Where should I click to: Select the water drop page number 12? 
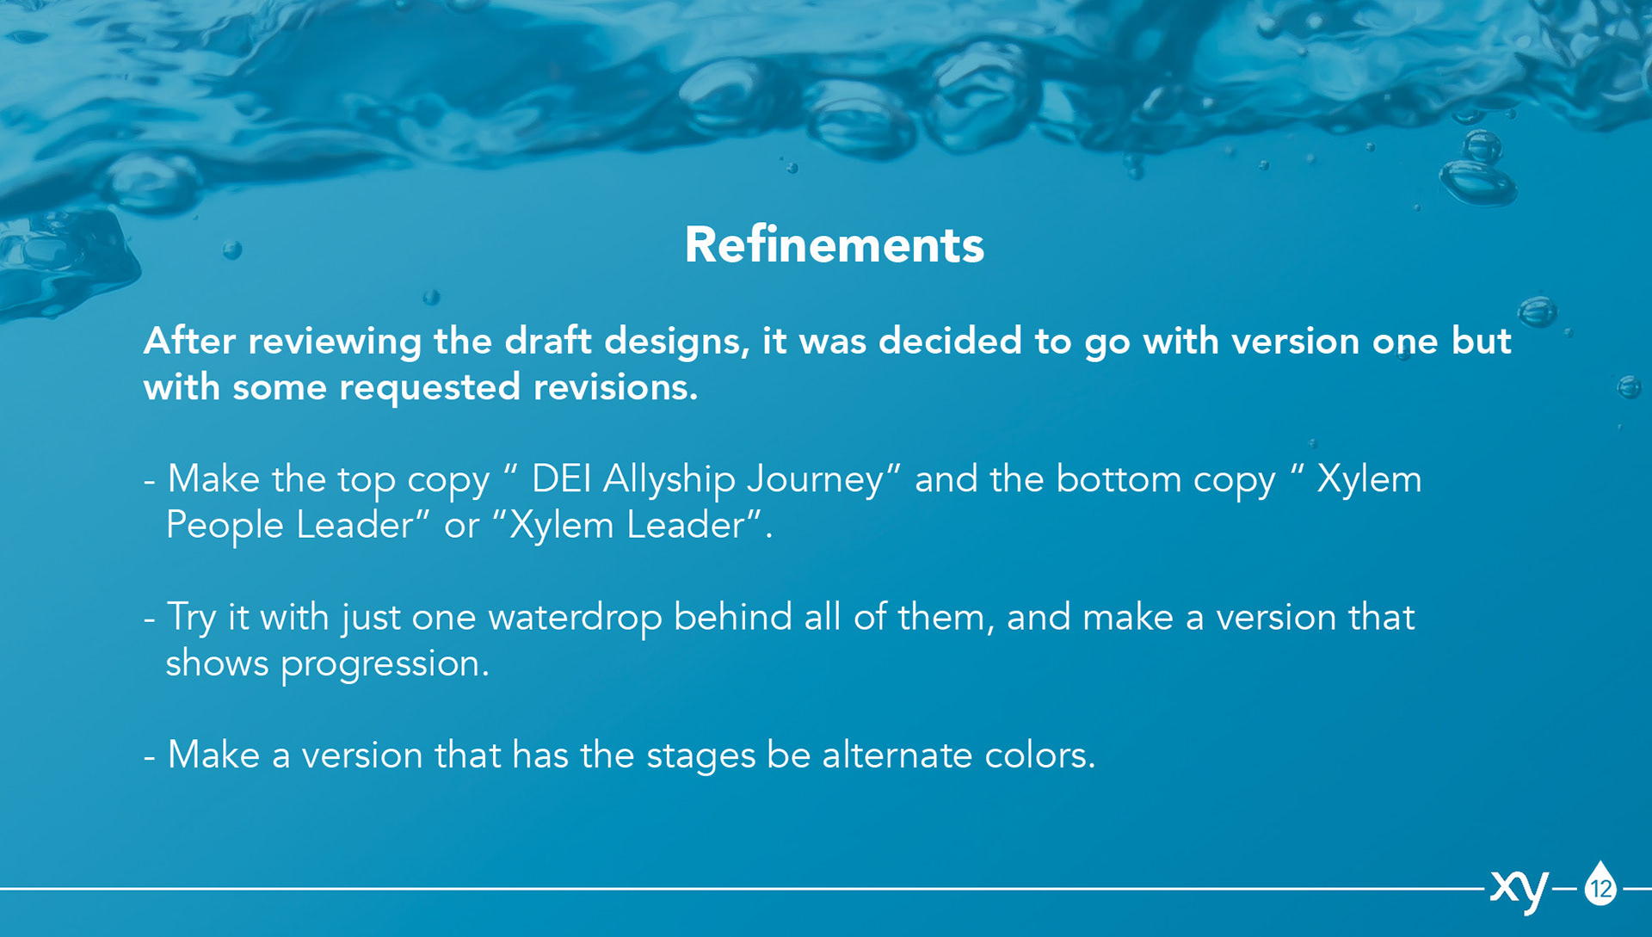pos(1601,884)
